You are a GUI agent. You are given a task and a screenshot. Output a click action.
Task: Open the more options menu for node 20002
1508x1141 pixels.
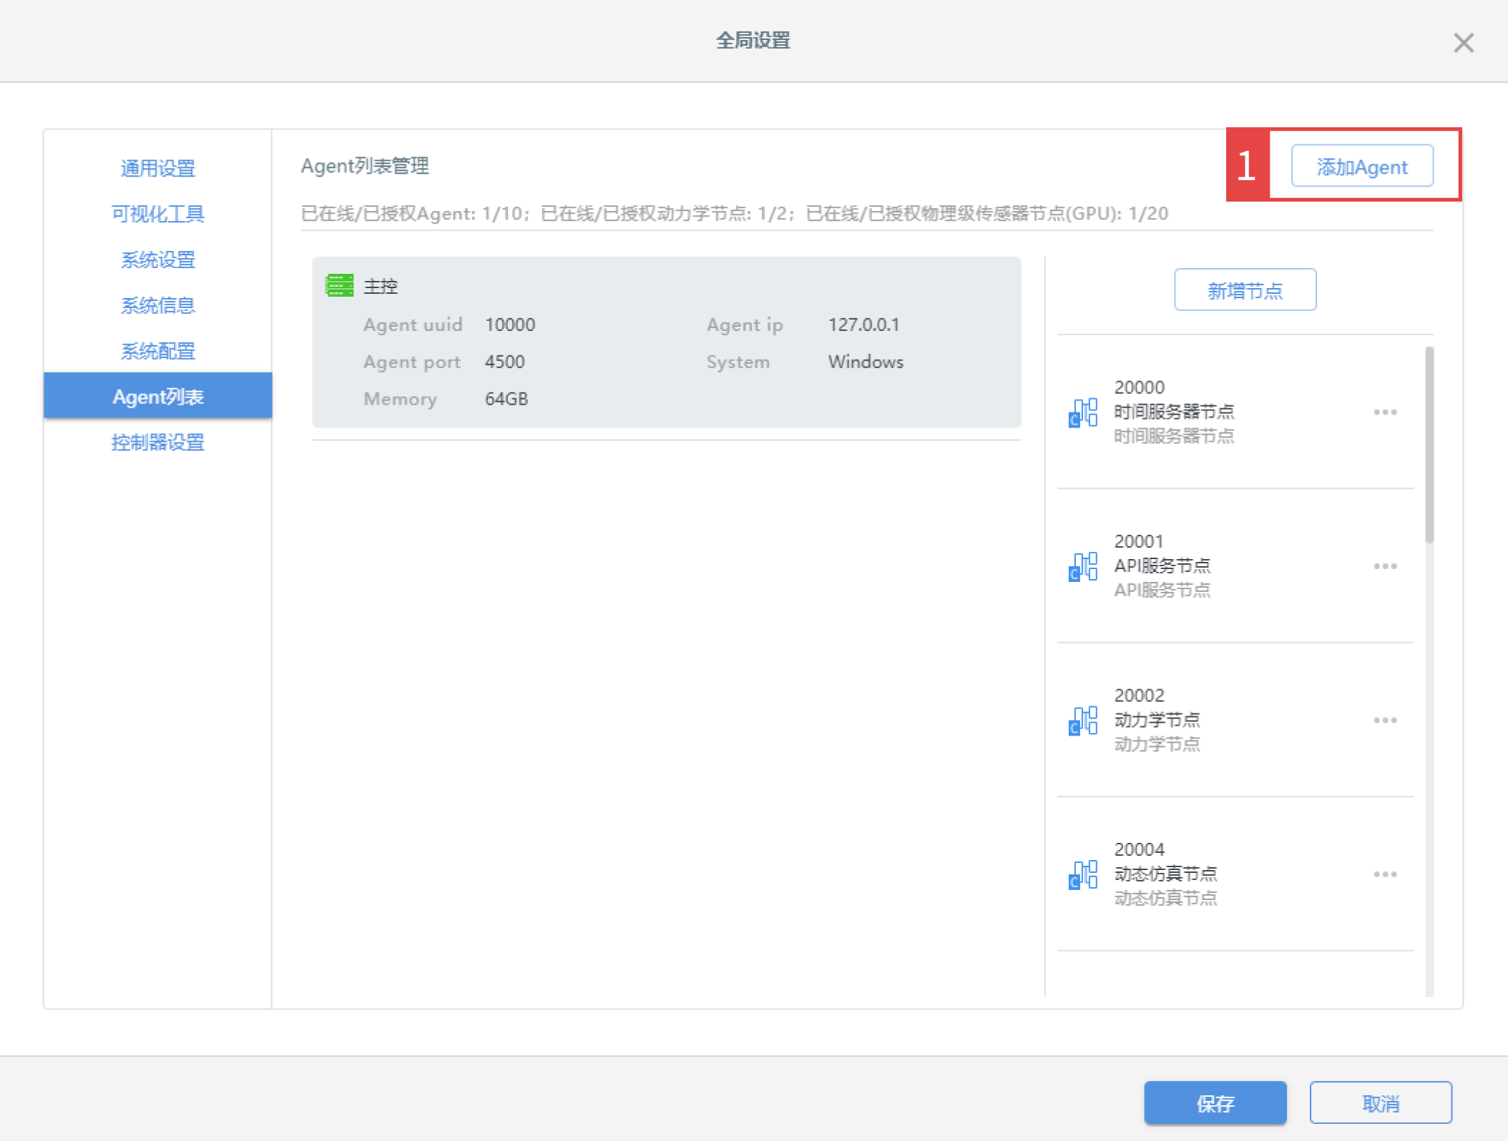pos(1385,720)
